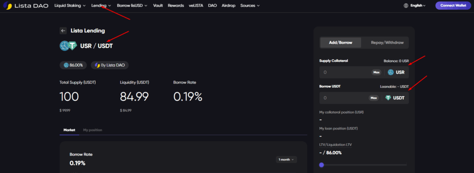Click the globe language icon
474x173 pixels.
point(406,6)
